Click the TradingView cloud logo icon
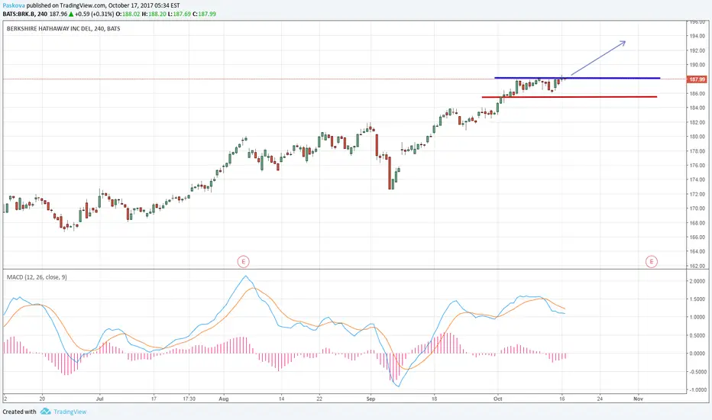The image size is (712, 420). pos(45,412)
